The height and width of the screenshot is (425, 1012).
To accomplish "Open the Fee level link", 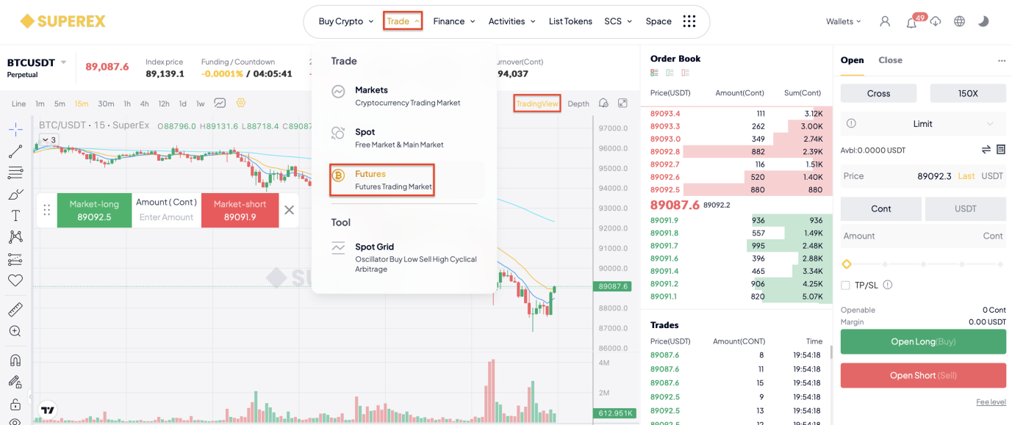I will point(991,402).
